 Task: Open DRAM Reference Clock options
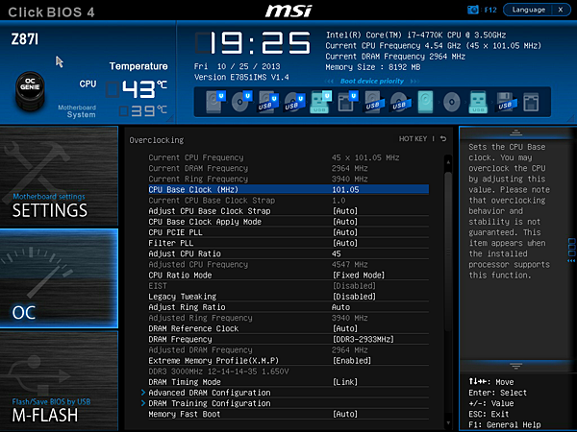pos(288,328)
